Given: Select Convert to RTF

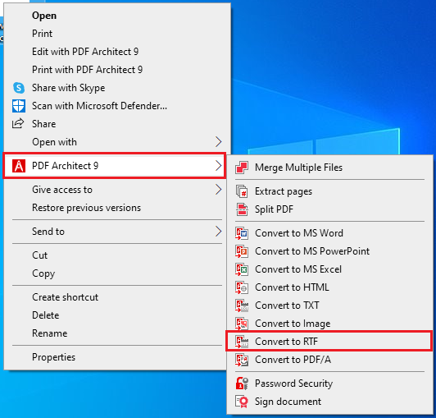Looking at the screenshot, I should click(329, 341).
